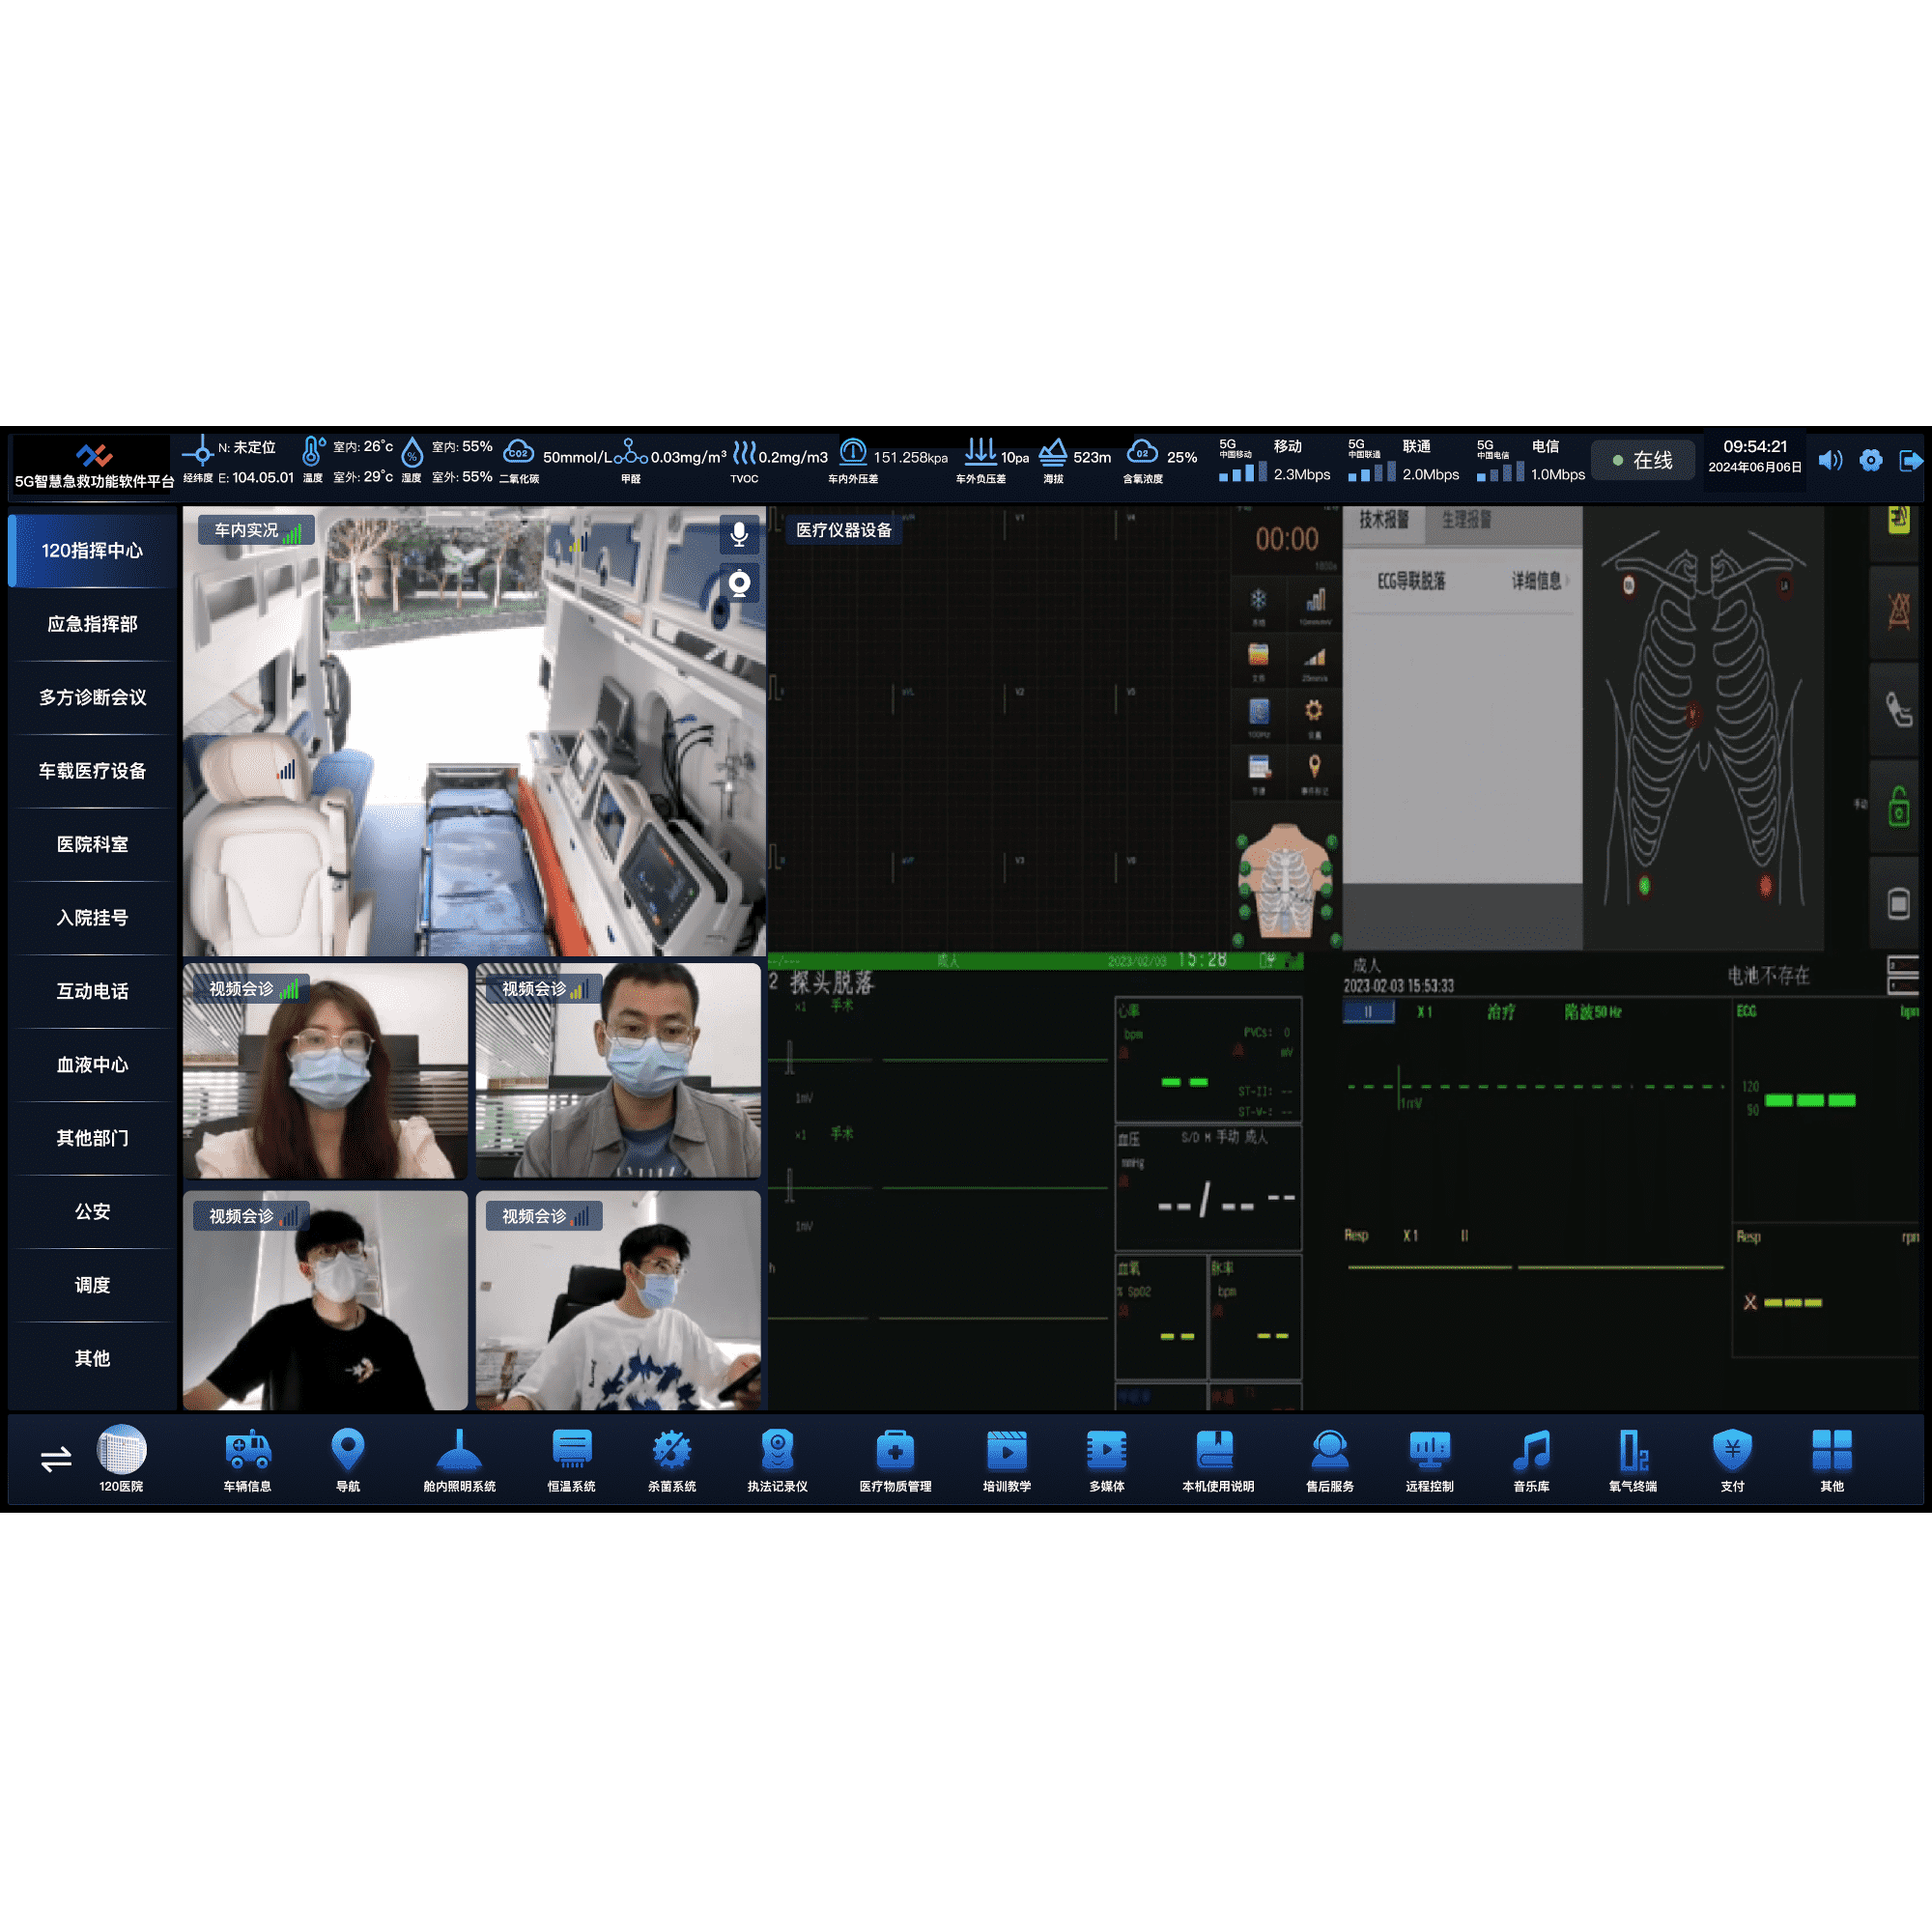
Task: Toggle the webcam button on 车内实况 video
Action: coord(739,583)
